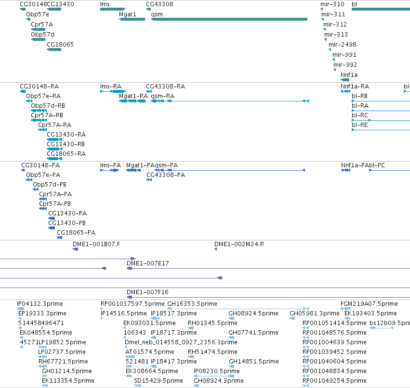Select the LP02737.5prime EST label
This screenshot has height=388, width=410.
(62, 352)
